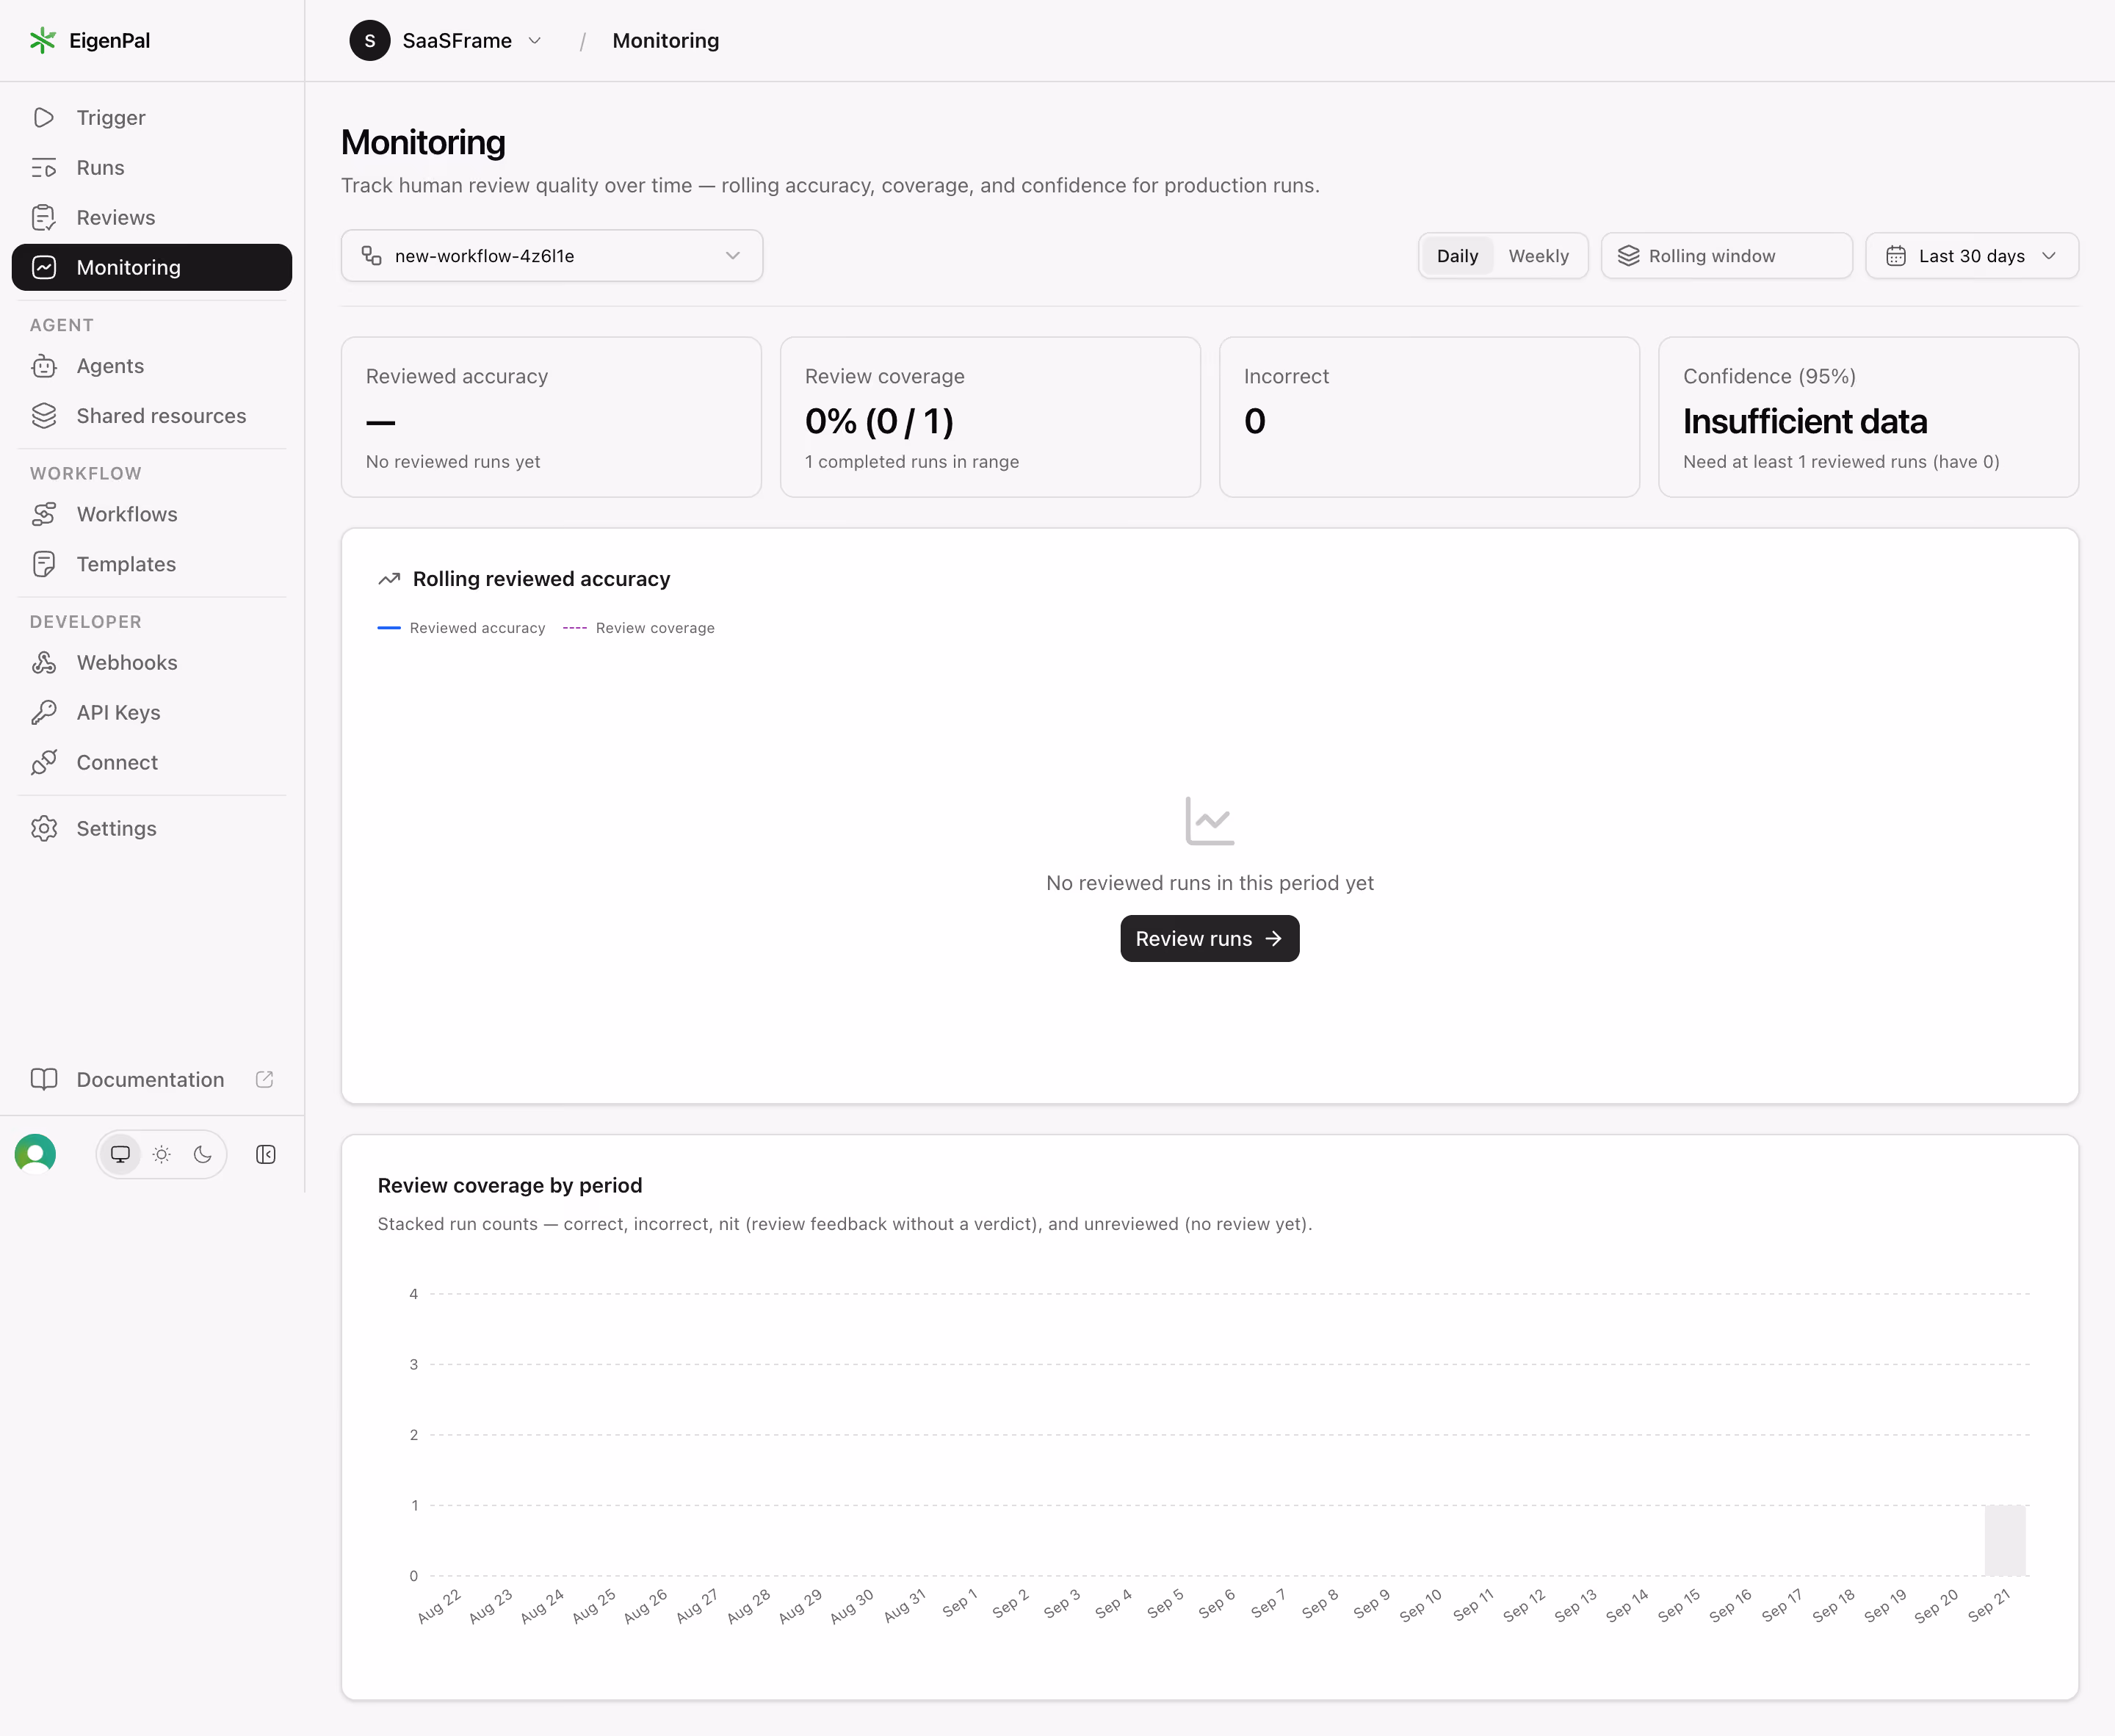Open Webhooks under Developer

point(152,663)
